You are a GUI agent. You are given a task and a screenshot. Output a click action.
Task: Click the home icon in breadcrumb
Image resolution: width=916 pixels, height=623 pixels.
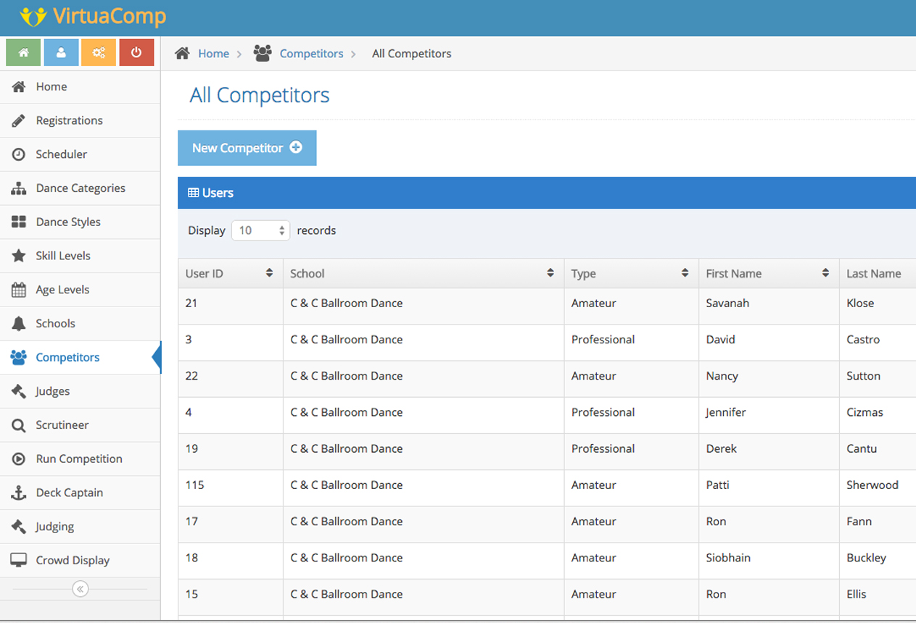[183, 54]
